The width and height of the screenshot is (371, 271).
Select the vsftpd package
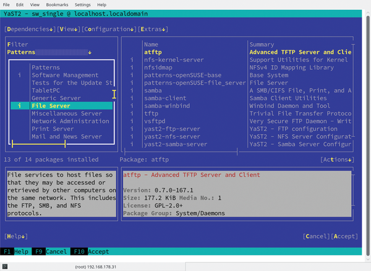coord(238,121)
